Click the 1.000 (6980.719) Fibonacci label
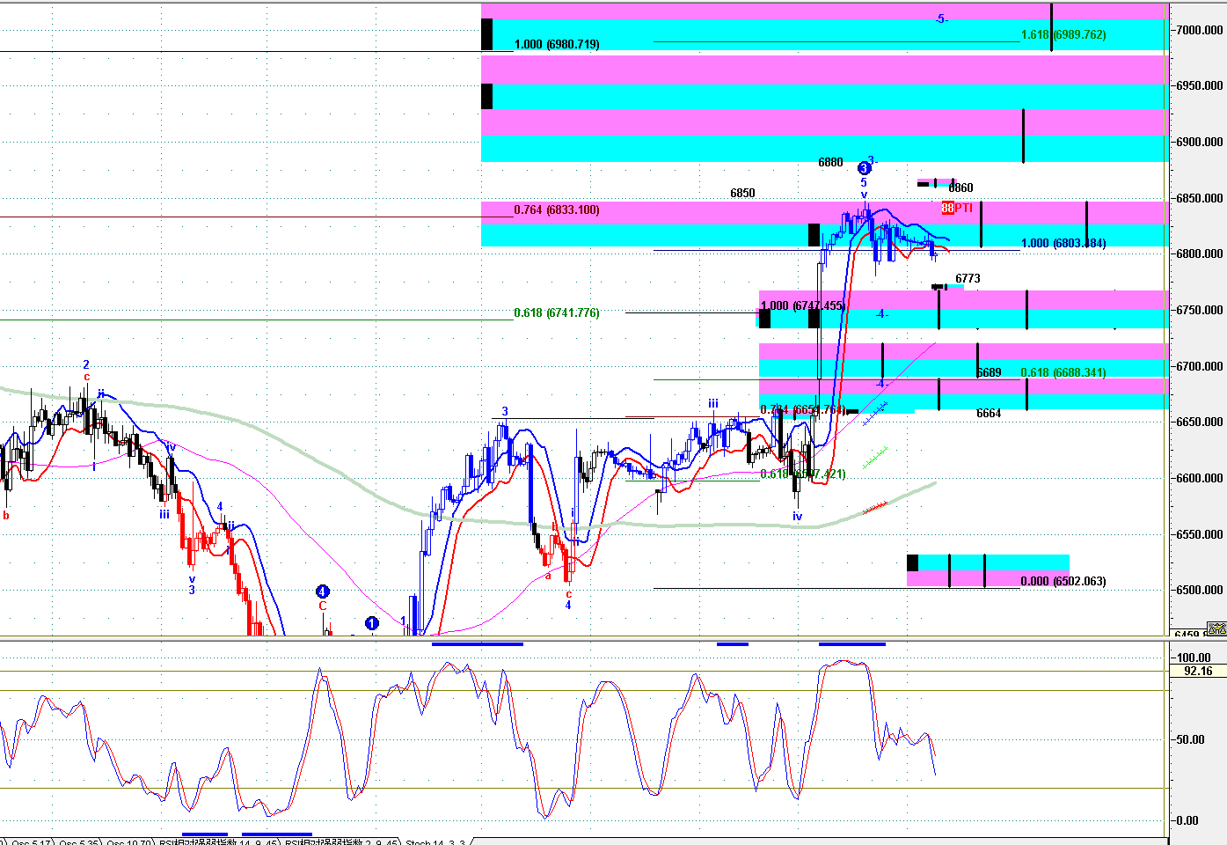Image resolution: width=1227 pixels, height=845 pixels. point(557,44)
